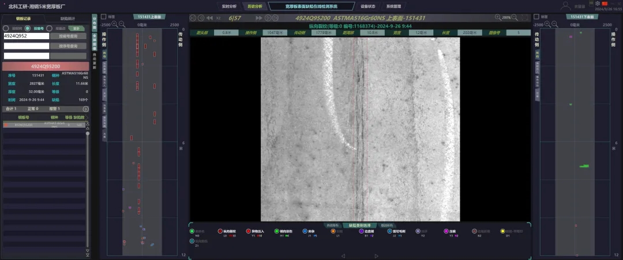This screenshot has width=623, height=260.
Task: Expand the 更多 search options
Action: [76, 28]
